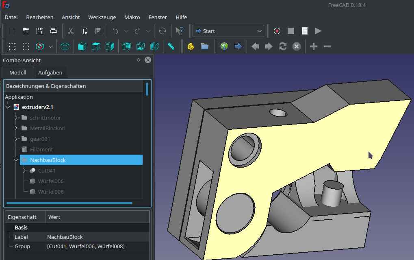Save the document with the floppy icon
This screenshot has width=414, height=260.
coord(40,31)
